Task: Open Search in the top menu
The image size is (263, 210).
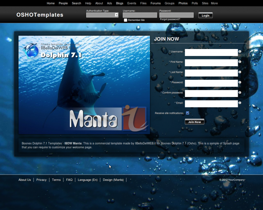Action: click(x=76, y=3)
